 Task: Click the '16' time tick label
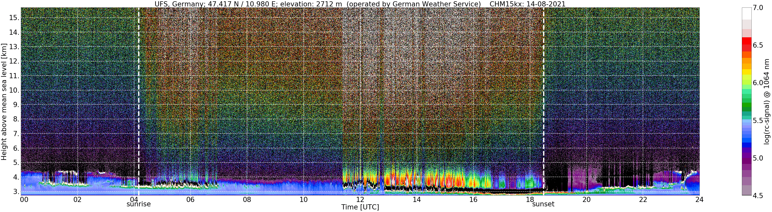[473, 199]
